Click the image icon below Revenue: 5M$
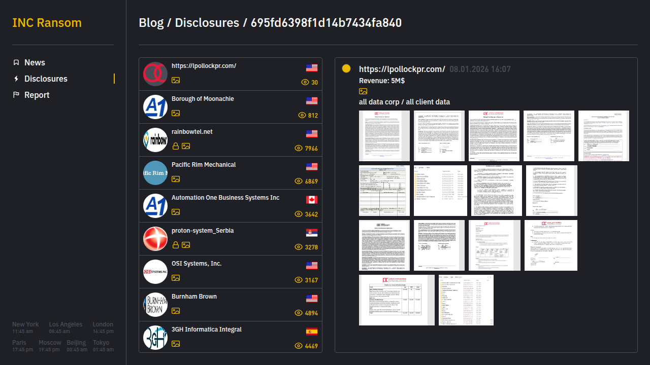Screen dimensions: 650x365 tap(363, 91)
